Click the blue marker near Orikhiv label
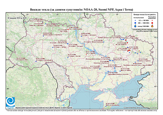Screen dimensions: 163x115 [x=120, y=71]
